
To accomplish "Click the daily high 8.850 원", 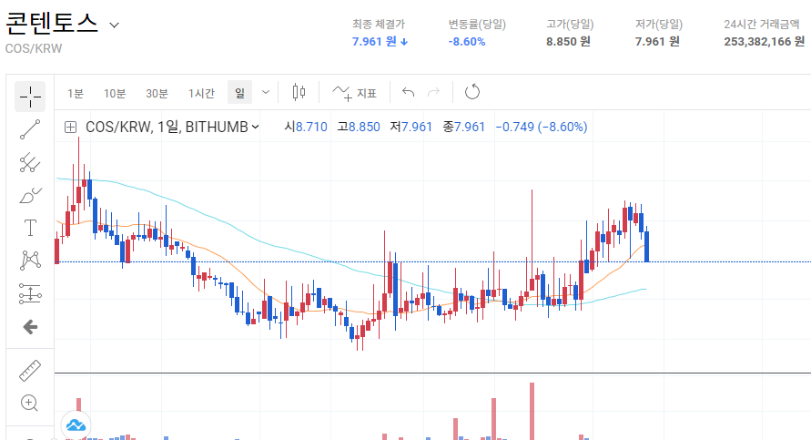I will 568,41.
